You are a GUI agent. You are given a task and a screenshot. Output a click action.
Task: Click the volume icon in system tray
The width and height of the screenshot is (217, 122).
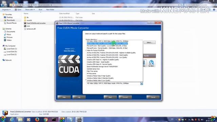click(x=202, y=120)
